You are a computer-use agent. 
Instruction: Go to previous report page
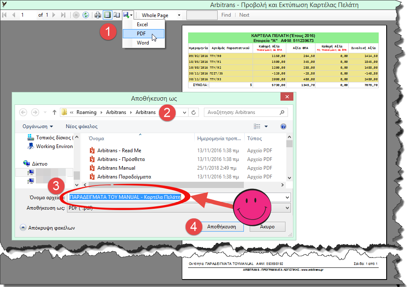(x=13, y=15)
